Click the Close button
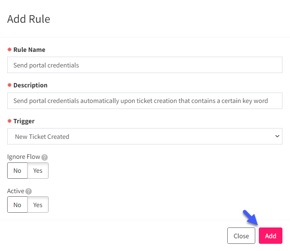Viewport: 290px width, 251px height. point(241,236)
